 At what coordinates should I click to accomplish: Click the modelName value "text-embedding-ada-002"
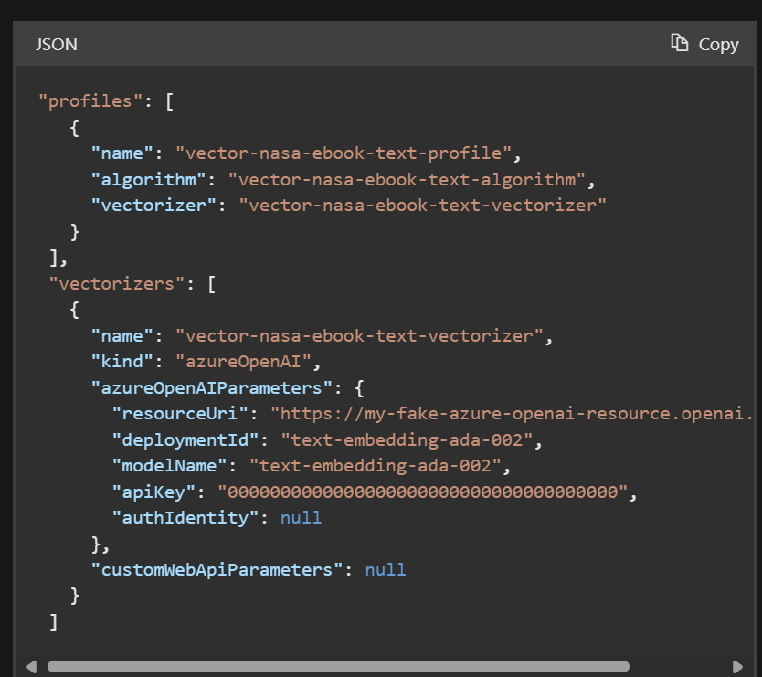pyautogui.click(x=376, y=466)
